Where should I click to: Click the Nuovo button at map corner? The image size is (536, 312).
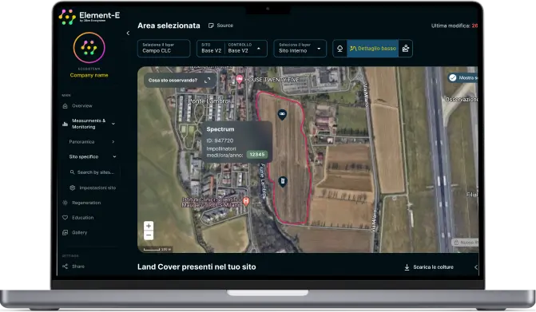click(465, 243)
